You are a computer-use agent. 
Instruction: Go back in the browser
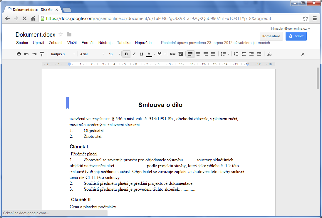tap(8, 19)
